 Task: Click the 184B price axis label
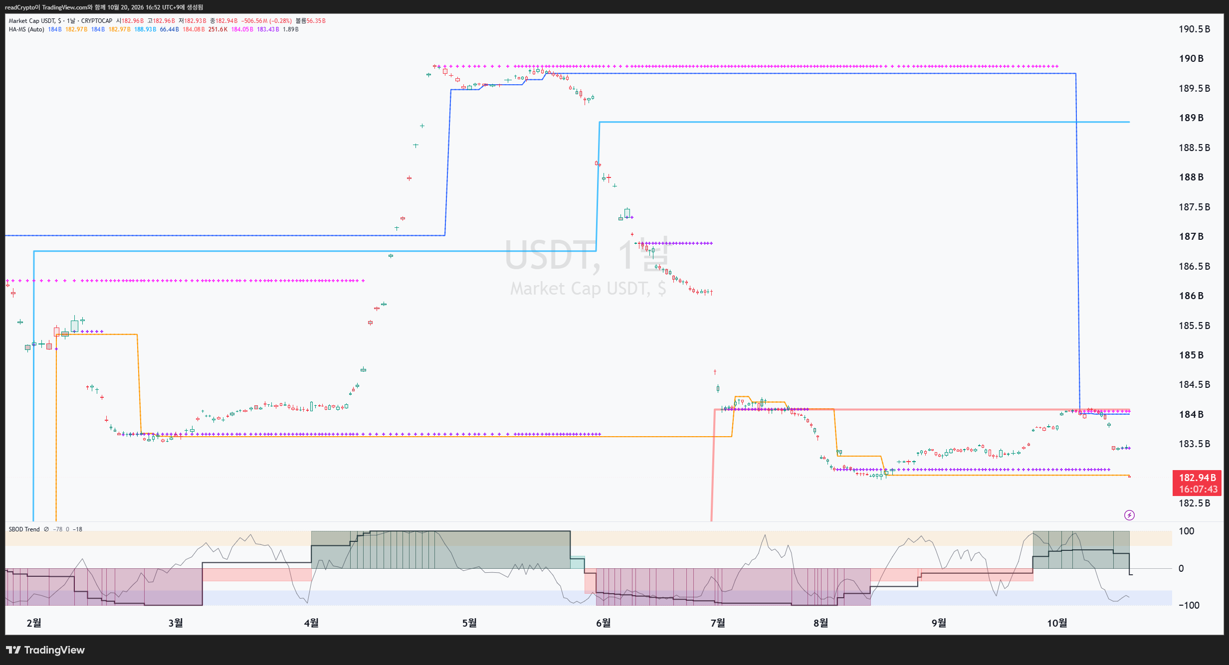point(1191,414)
